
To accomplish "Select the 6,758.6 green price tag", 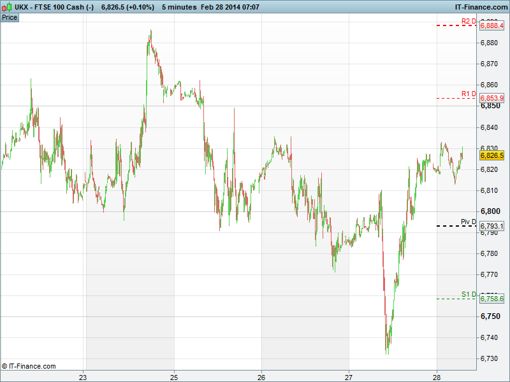I will point(492,299).
